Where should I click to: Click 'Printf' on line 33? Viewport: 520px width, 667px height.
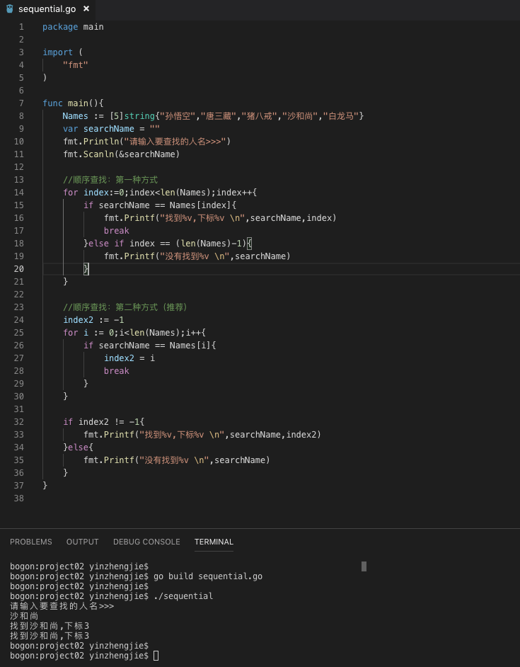pyautogui.click(x=119, y=435)
